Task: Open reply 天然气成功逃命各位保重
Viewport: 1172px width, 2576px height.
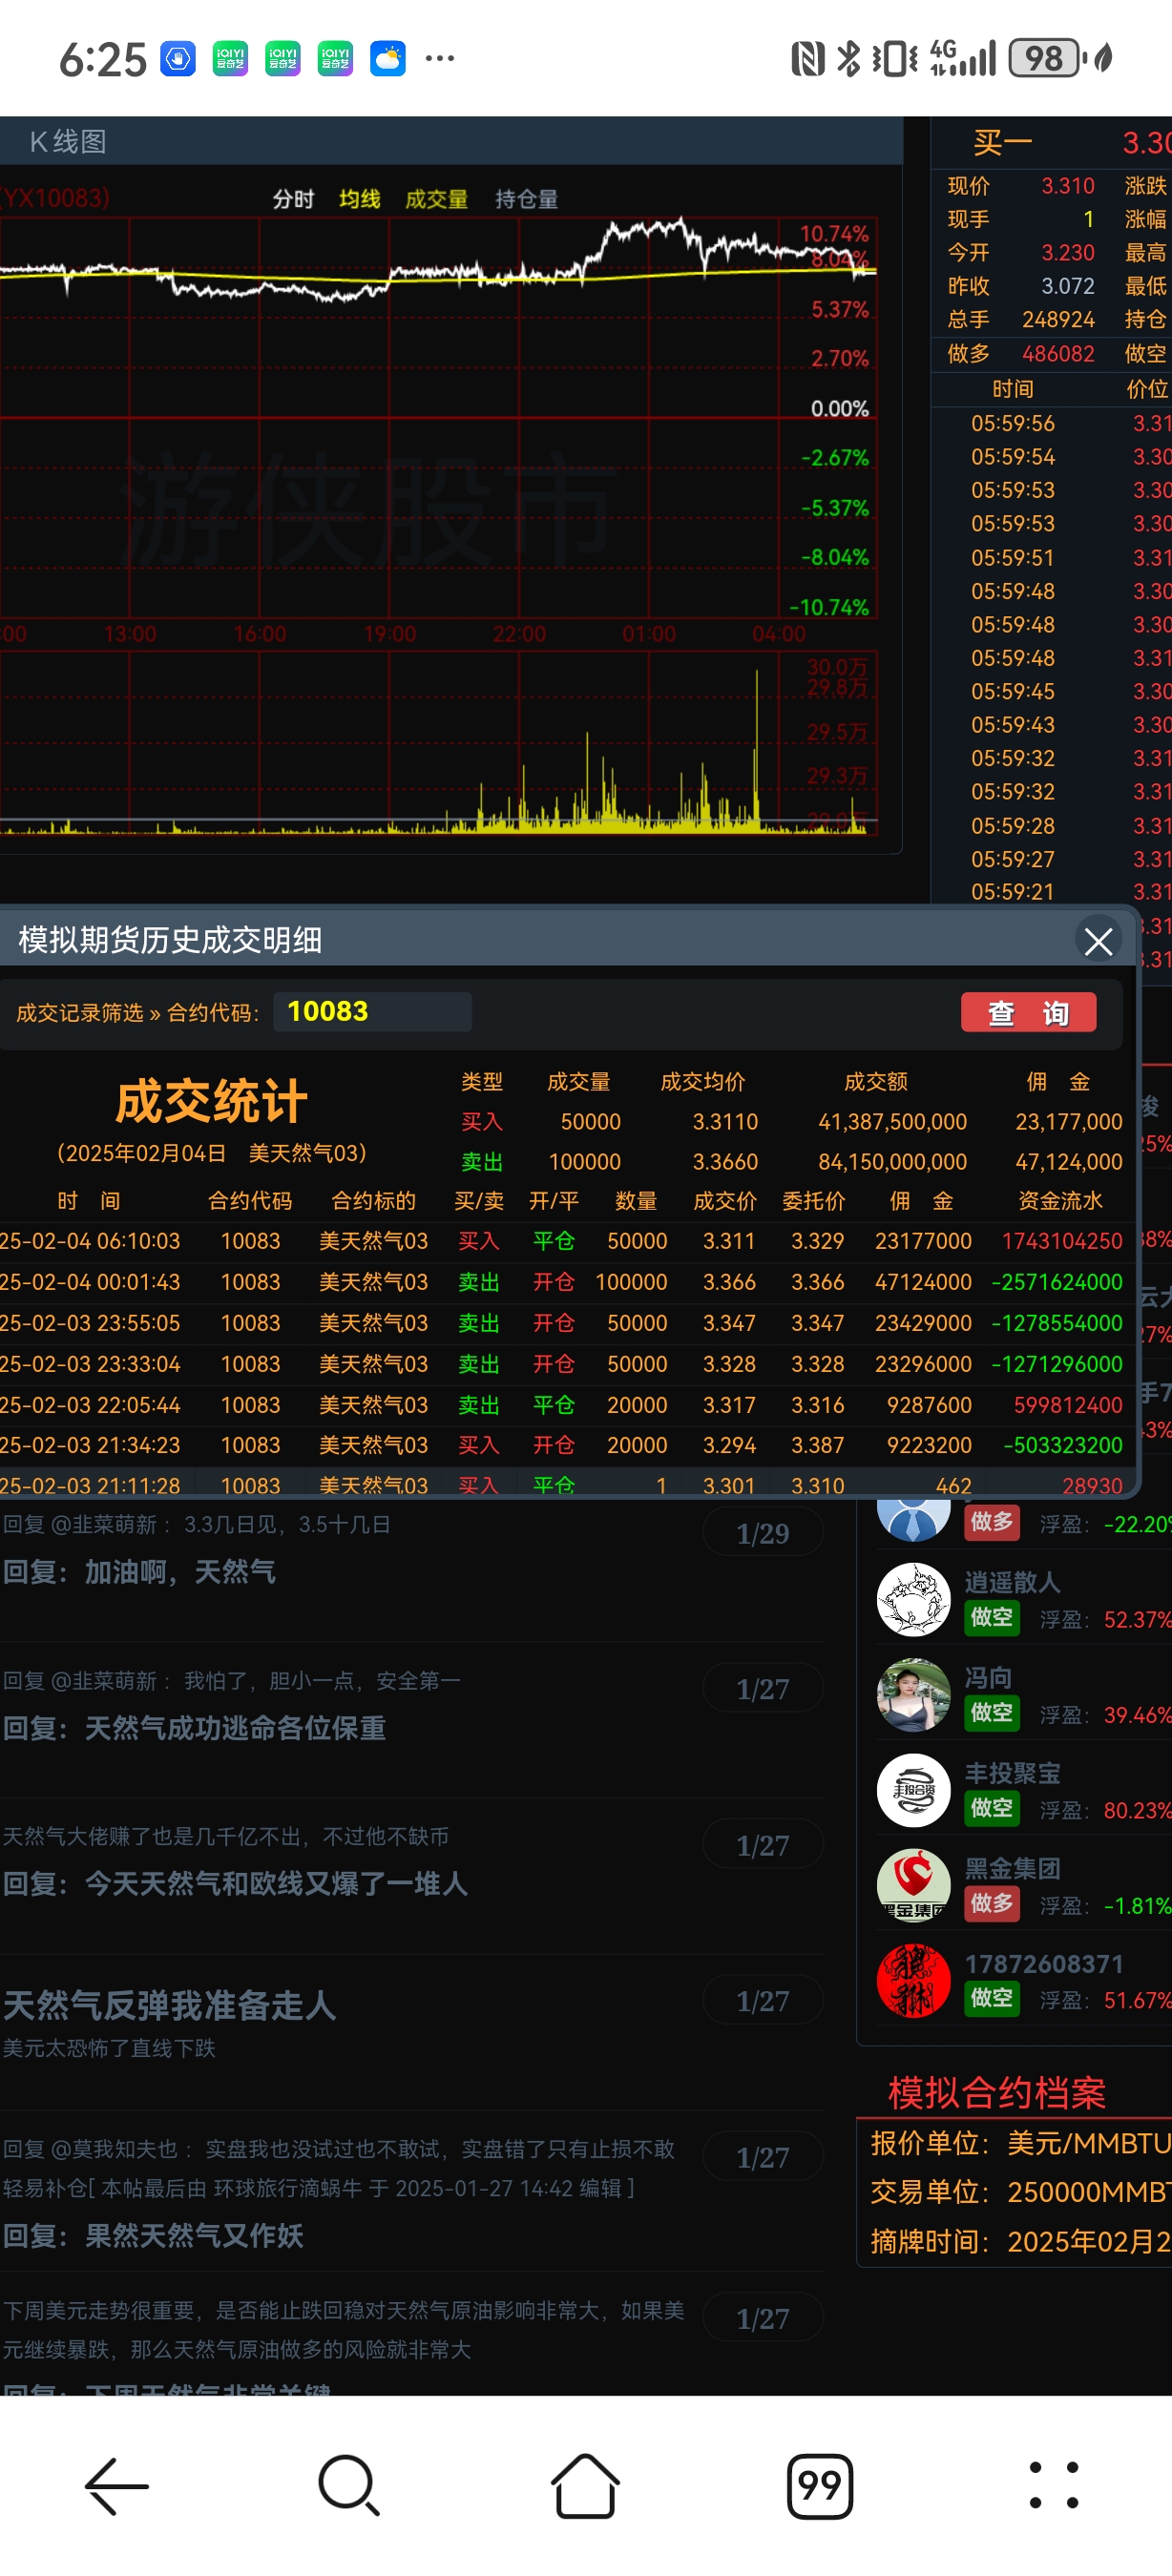Action: (x=235, y=1728)
